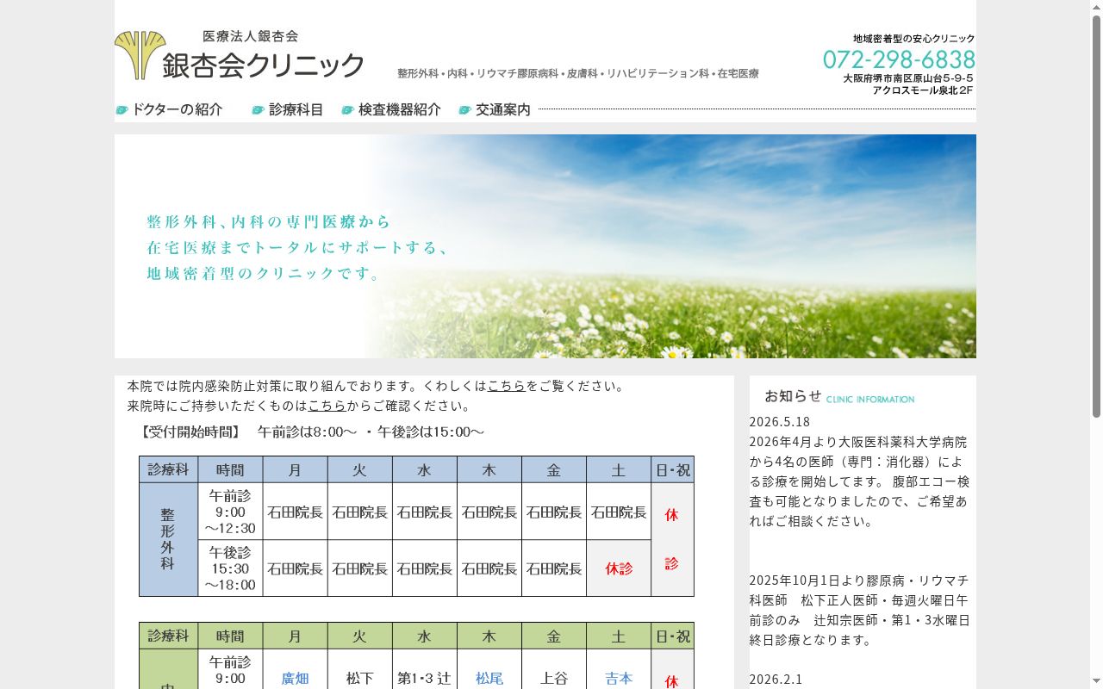Click the red 休診 Saturday afternoon cell

tap(619, 568)
